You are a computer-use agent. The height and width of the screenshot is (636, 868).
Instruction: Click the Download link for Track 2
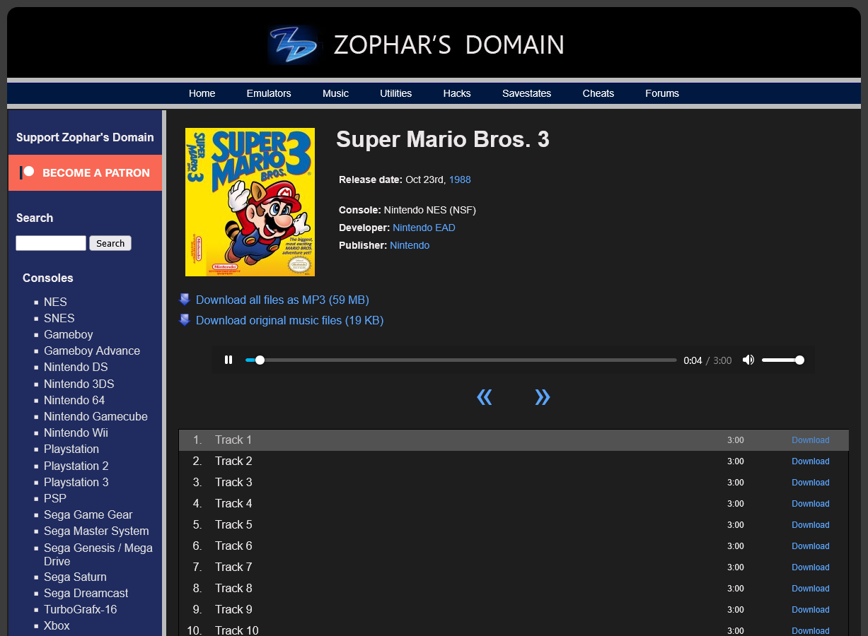(811, 461)
